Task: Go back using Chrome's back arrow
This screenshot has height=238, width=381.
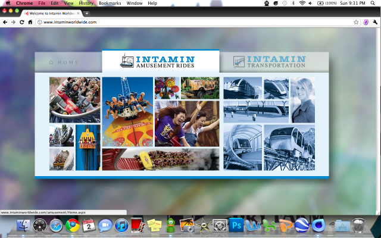Action: pos(5,22)
